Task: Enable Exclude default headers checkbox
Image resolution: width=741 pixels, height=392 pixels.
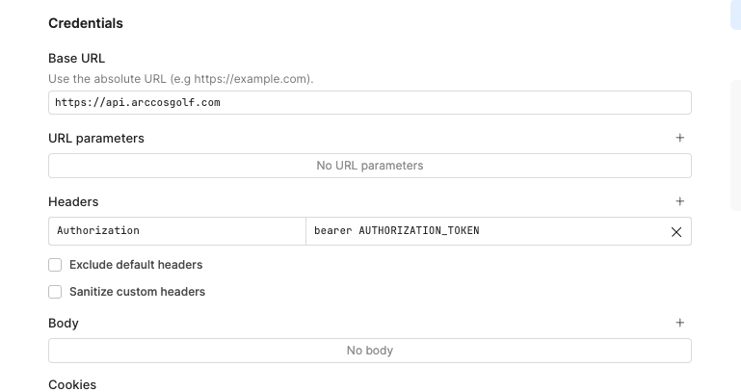Action: coord(56,265)
